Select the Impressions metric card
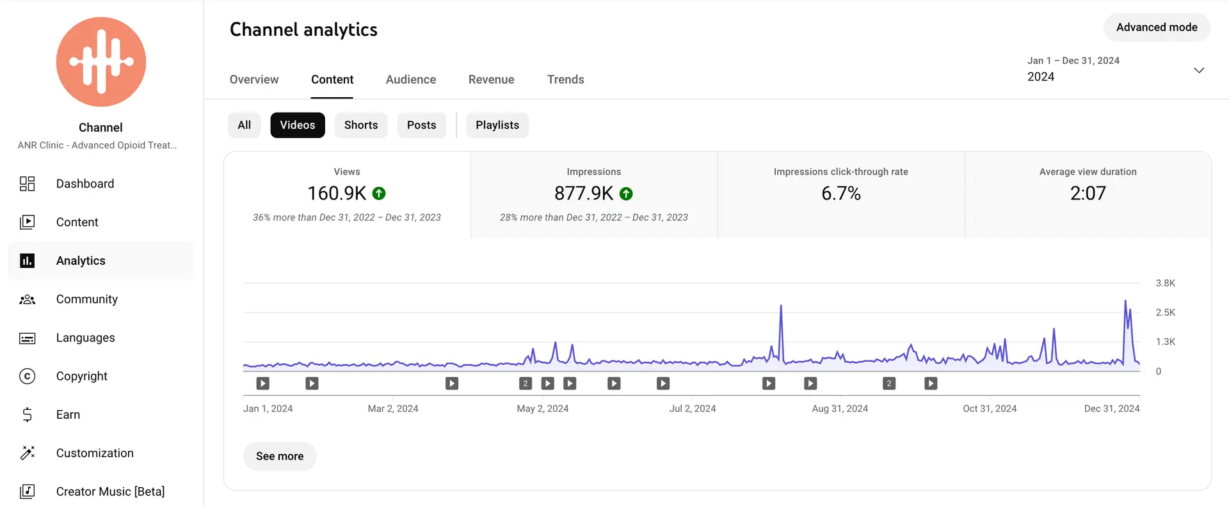 [x=593, y=194]
